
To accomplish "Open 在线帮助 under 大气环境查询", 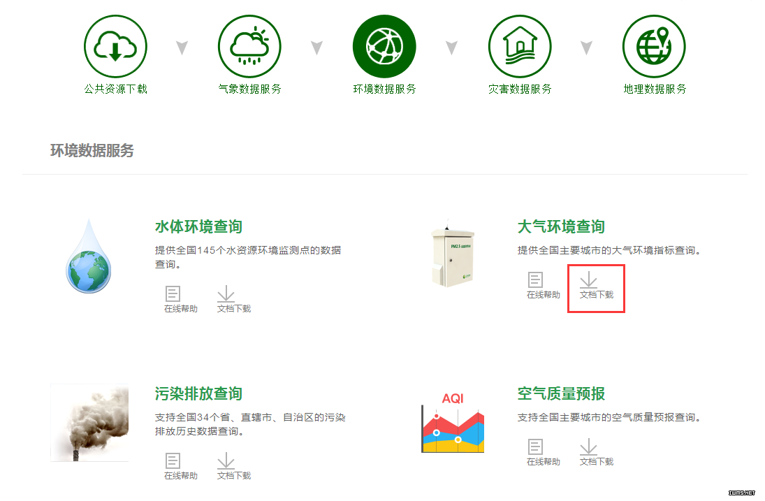I will (544, 285).
